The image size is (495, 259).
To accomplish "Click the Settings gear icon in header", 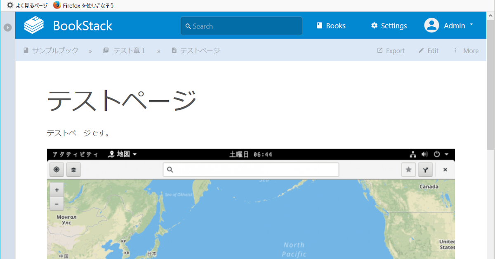I will [x=375, y=25].
